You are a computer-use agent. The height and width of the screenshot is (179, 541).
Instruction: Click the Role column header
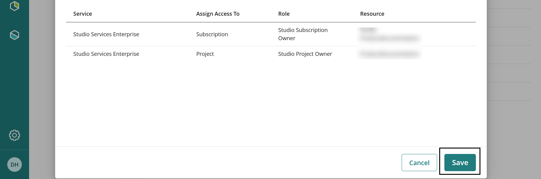[284, 14]
